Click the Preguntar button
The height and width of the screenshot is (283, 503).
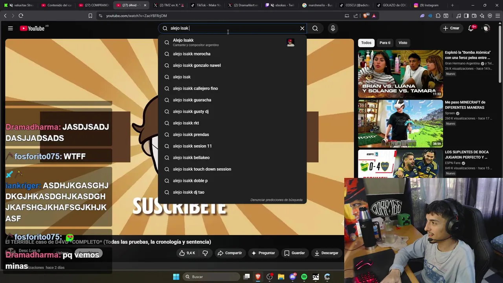point(263,253)
